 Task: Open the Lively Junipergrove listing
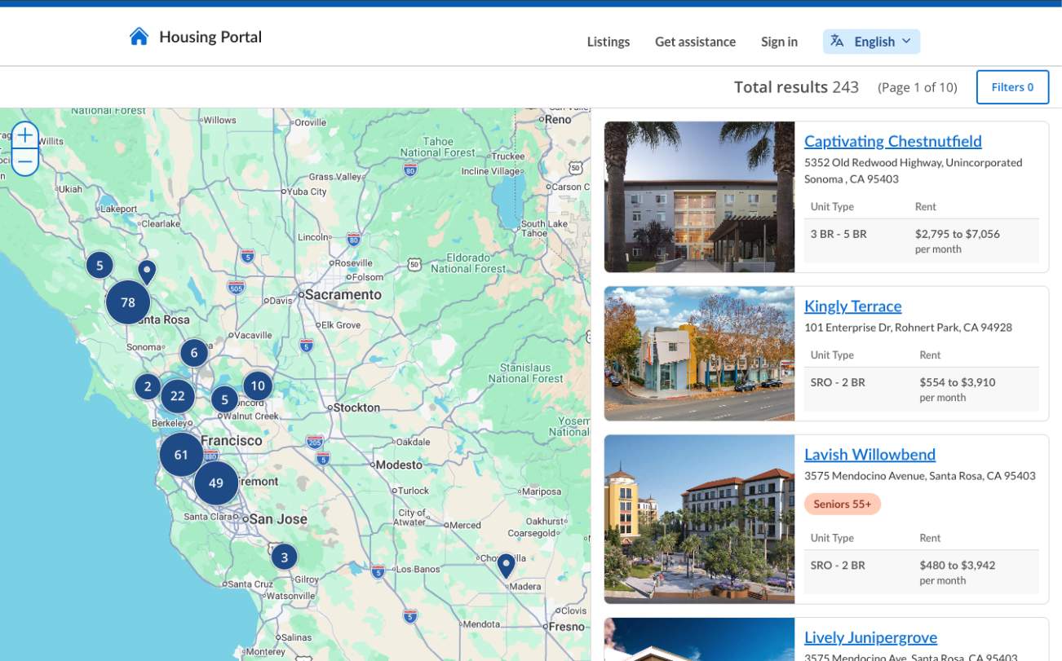click(870, 637)
